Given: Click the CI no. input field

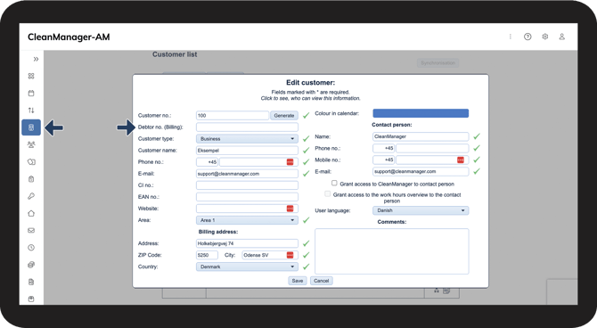Looking at the screenshot, I should 247,185.
